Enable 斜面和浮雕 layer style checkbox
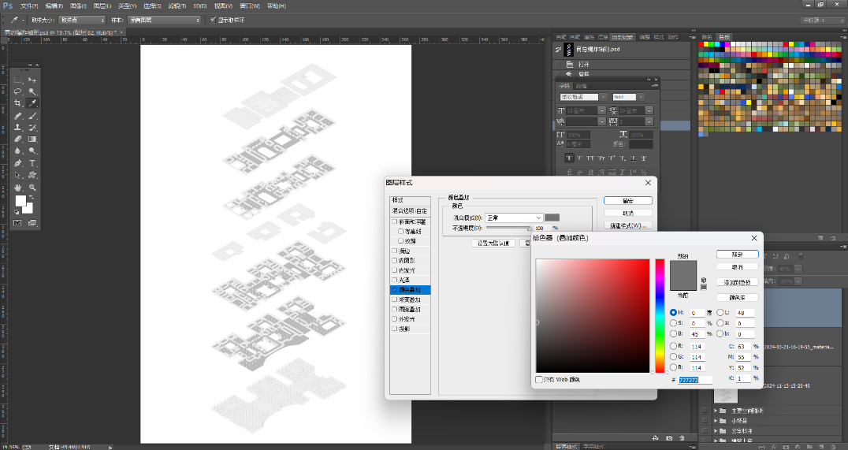The height and width of the screenshot is (450, 848). click(394, 221)
